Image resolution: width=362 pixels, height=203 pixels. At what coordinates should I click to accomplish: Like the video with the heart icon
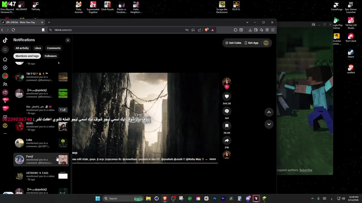pos(227,96)
